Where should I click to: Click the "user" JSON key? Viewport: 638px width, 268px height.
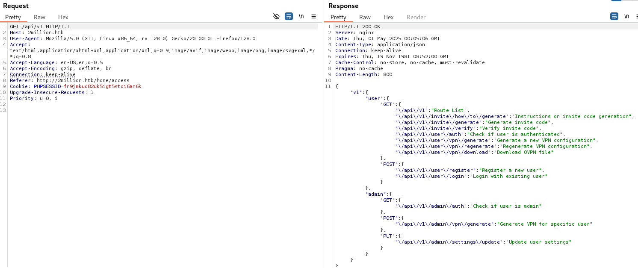pos(374,98)
